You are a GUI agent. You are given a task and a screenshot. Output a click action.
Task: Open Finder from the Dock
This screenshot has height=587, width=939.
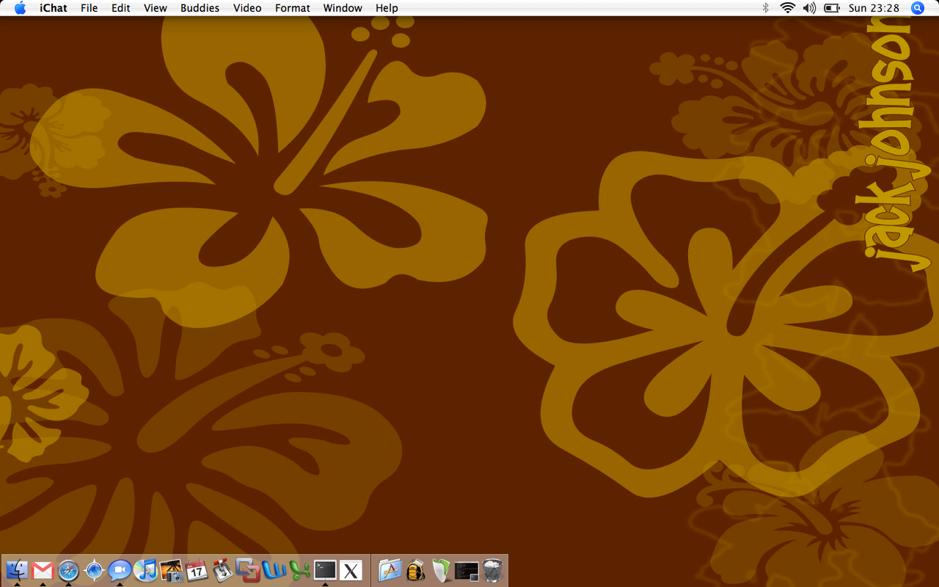17,570
